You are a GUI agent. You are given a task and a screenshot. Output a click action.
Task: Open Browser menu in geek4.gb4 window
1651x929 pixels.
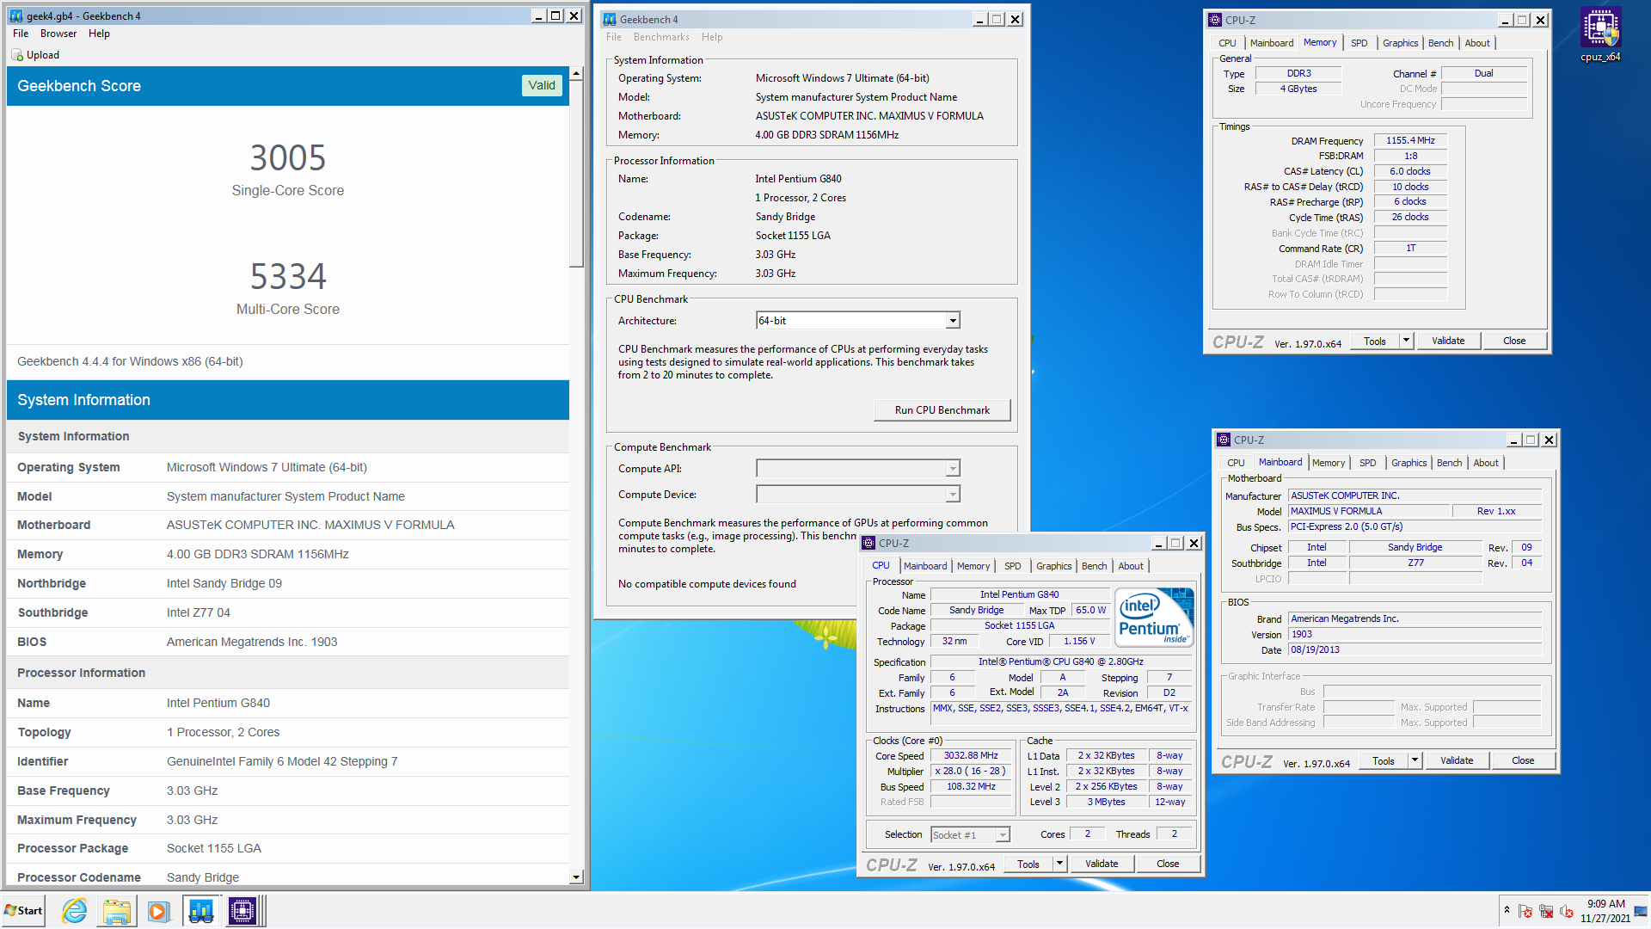pyautogui.click(x=58, y=34)
